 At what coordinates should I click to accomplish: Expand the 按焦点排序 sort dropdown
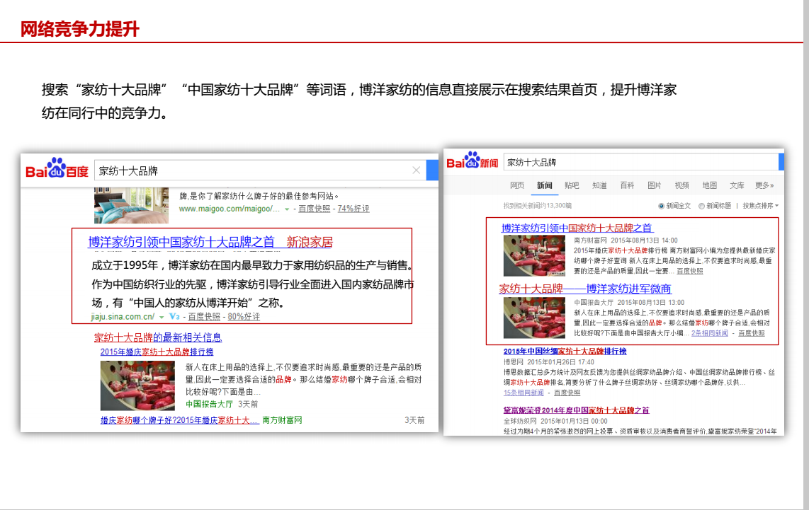tap(760, 206)
